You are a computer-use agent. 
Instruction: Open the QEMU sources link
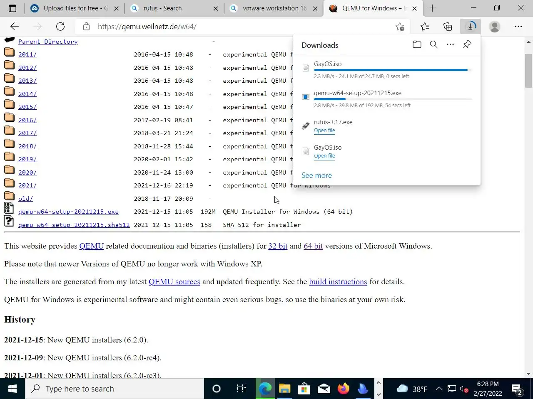point(174,281)
